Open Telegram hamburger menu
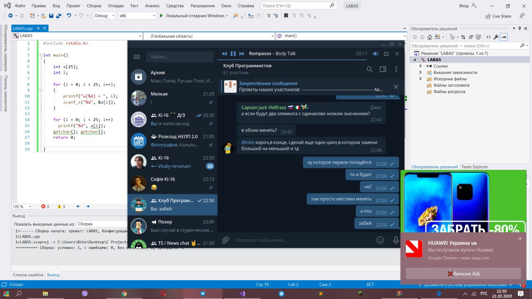The height and width of the screenshot is (299, 532). tap(137, 57)
